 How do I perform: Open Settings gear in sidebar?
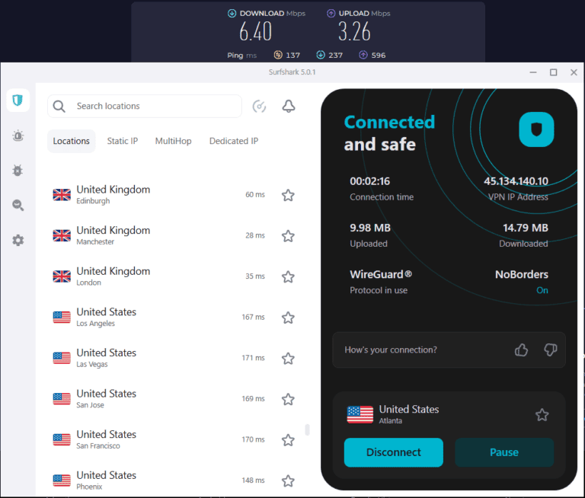(x=18, y=240)
